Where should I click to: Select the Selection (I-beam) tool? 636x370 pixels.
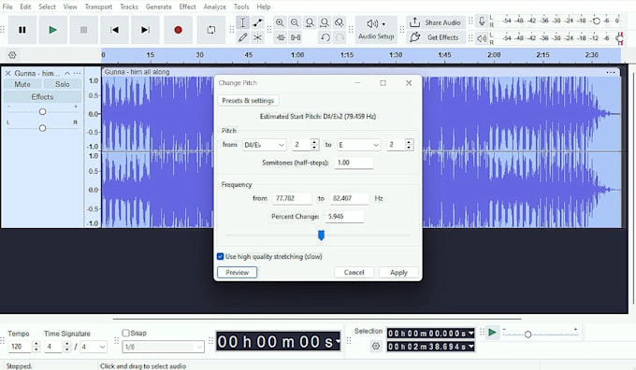point(242,22)
